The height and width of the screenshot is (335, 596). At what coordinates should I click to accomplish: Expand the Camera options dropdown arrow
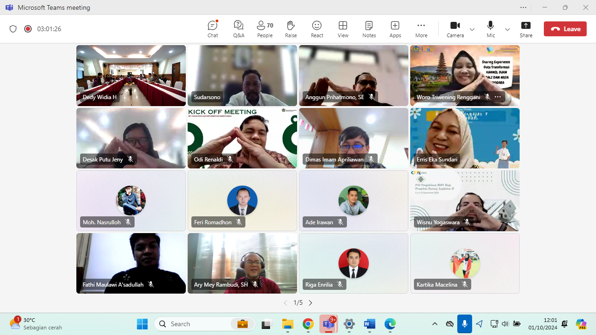472,29
